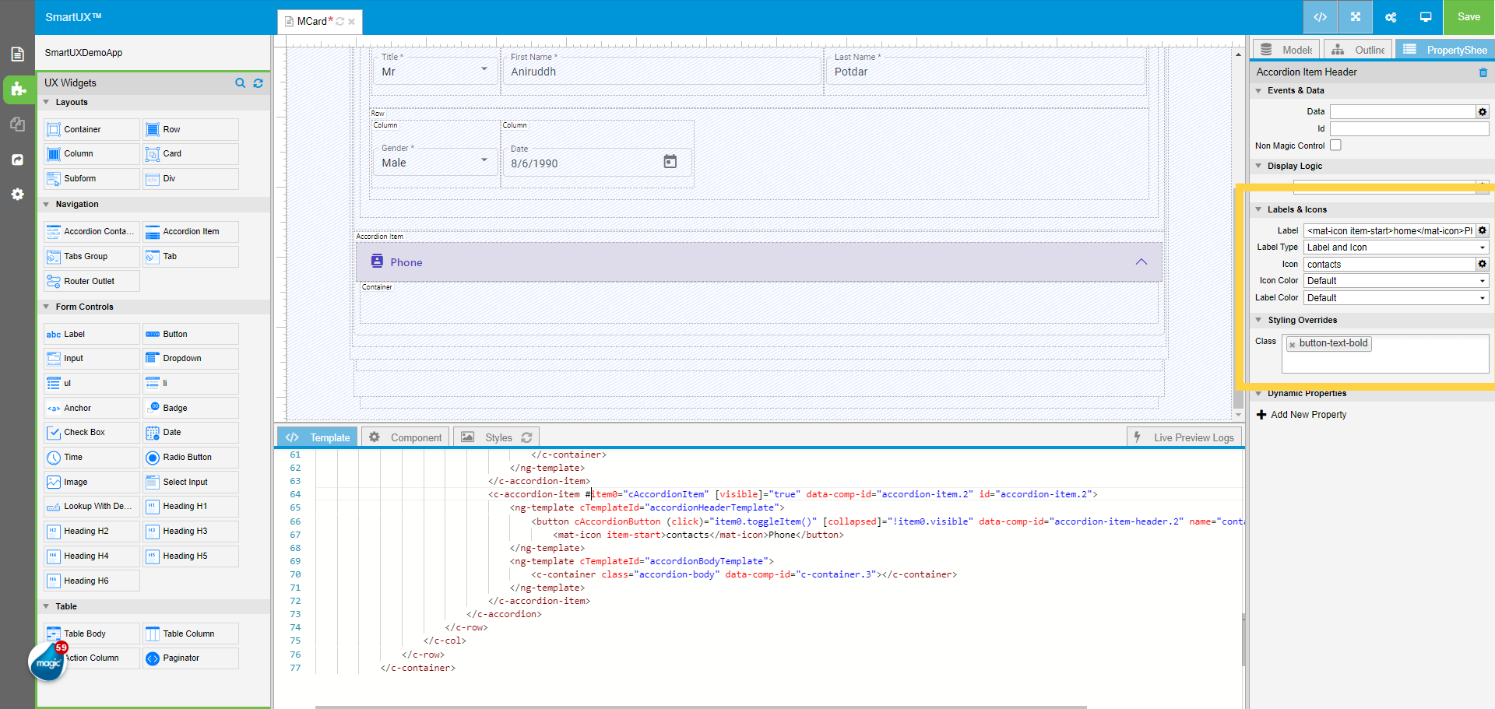Image resolution: width=1495 pixels, height=709 pixels.
Task: Open the date picker calendar icon
Action: pos(670,162)
